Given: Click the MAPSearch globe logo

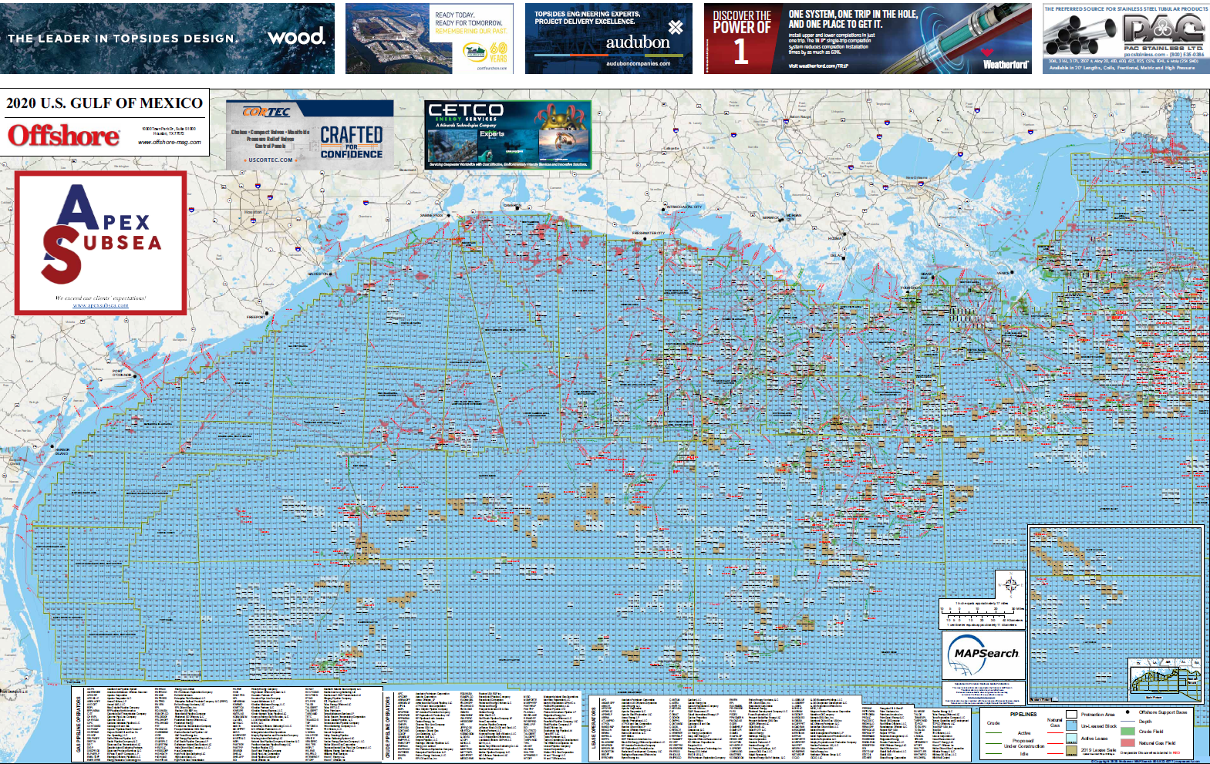Looking at the screenshot, I should [985, 654].
